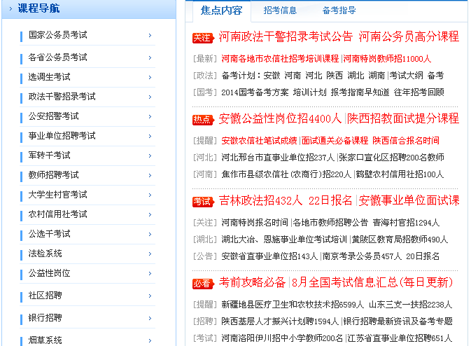The height and width of the screenshot is (346, 471).
Task: Expand the 选调生考试 row arrow
Action: coord(150,78)
